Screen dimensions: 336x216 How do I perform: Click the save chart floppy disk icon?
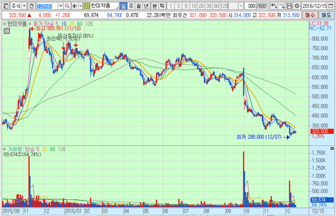point(289,6)
